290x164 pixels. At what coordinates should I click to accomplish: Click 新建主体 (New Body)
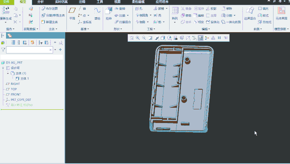(50, 22)
